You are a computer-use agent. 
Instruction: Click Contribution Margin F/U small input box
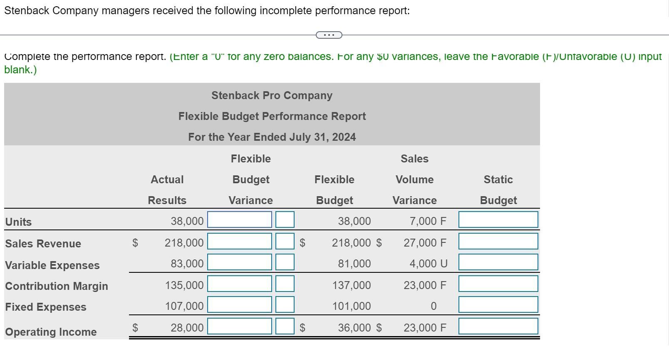coord(285,284)
